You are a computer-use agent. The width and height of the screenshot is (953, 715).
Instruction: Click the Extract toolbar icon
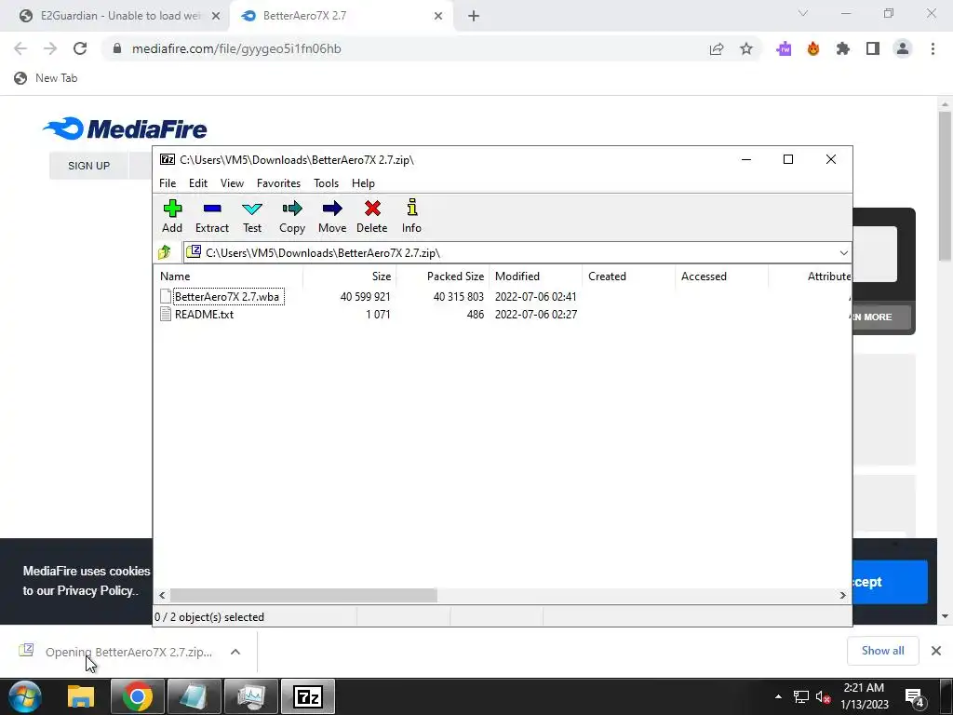click(211, 216)
